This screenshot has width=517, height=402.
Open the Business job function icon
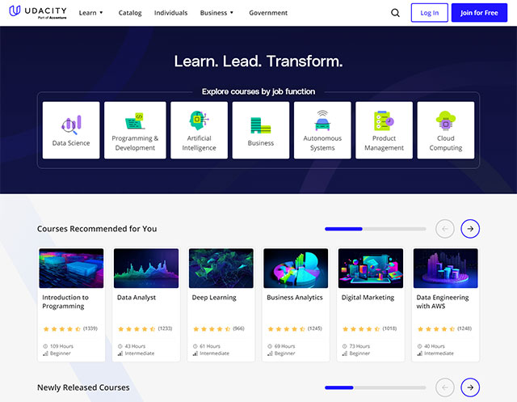click(260, 125)
